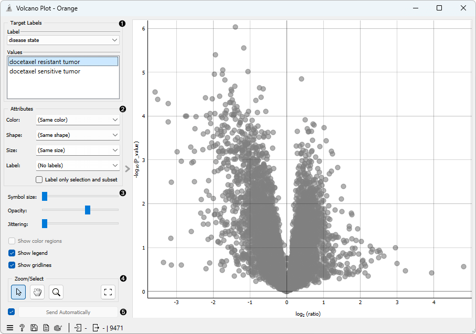Open the Color attribute dropdown

[x=78, y=120]
